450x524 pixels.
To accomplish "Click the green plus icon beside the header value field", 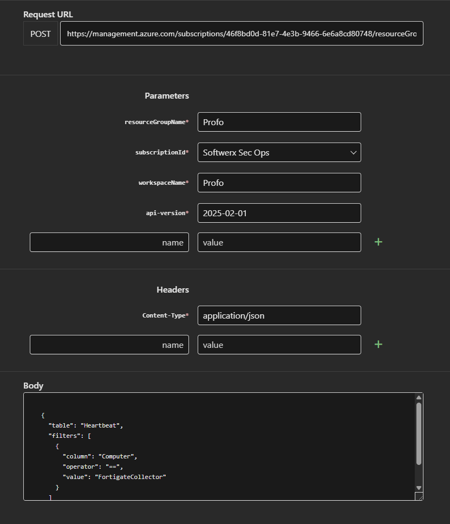I will click(x=378, y=345).
